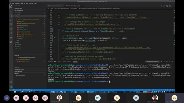Collapse the src folder
This screenshot has width=184, height=103.
(30, 16)
